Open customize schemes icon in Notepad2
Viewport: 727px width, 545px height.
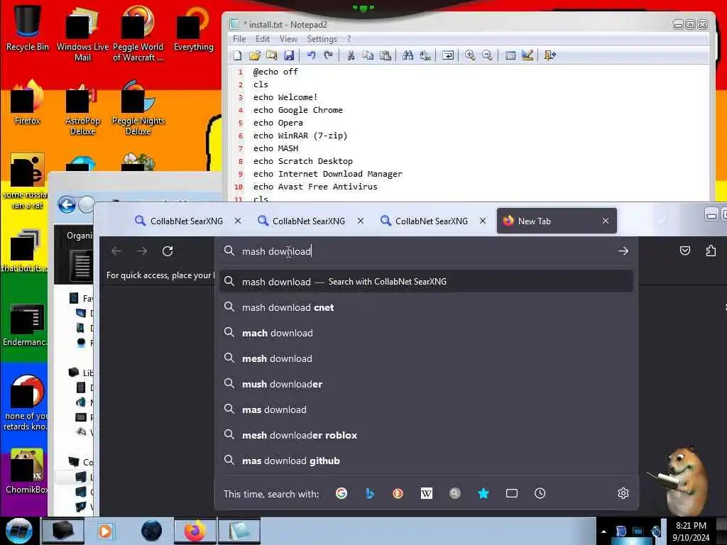(x=528, y=55)
